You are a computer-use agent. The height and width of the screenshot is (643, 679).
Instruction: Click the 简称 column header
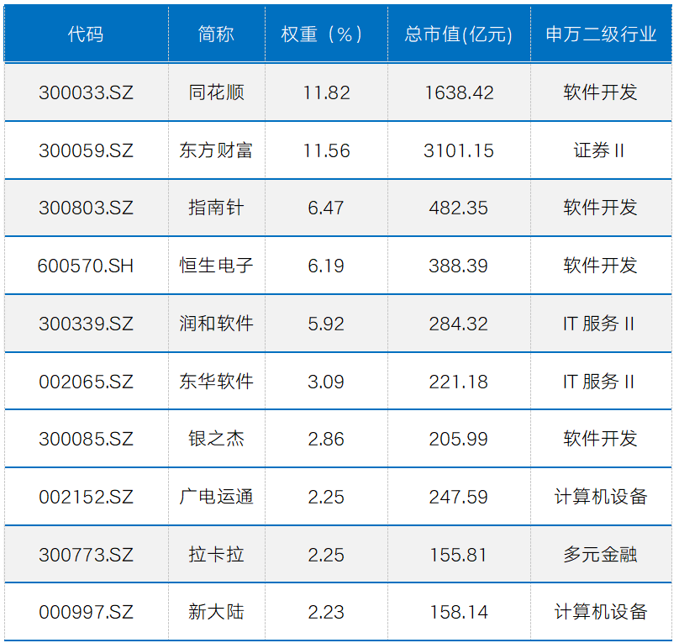(216, 34)
